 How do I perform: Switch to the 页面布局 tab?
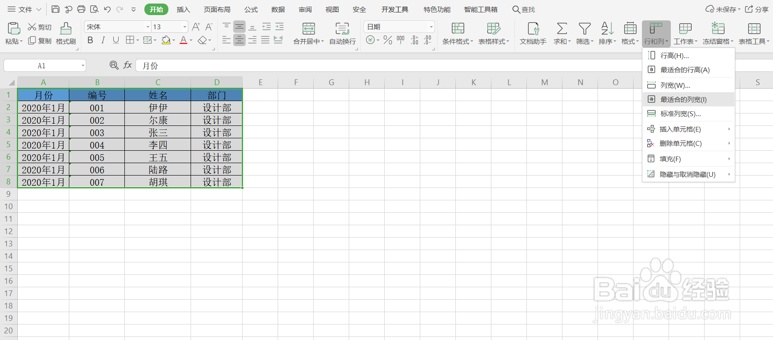click(x=217, y=9)
